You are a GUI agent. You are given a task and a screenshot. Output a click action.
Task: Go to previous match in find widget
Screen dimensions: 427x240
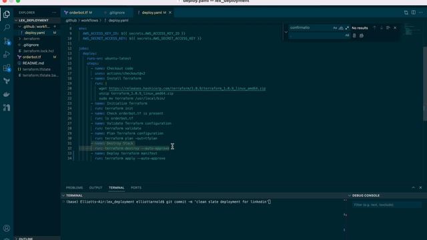(374, 28)
